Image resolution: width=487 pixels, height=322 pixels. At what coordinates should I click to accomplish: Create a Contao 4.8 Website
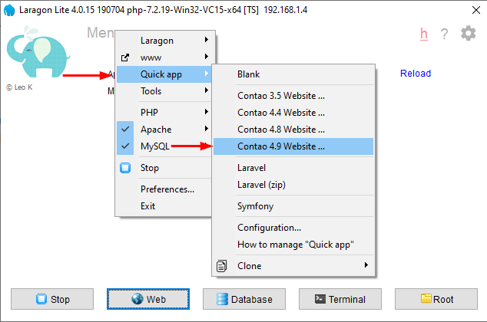[293, 130]
